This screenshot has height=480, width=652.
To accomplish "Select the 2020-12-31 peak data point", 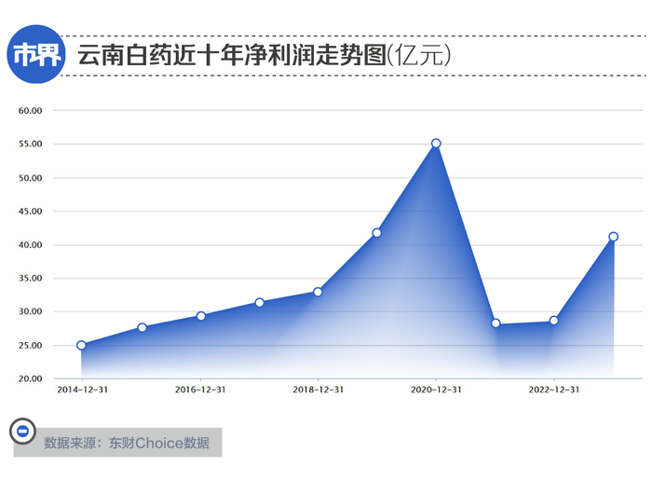I will click(x=436, y=144).
